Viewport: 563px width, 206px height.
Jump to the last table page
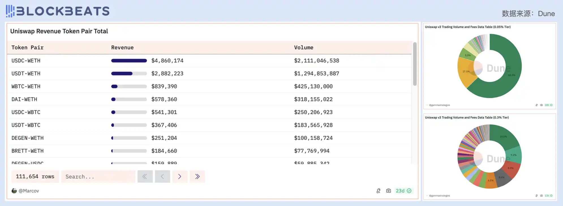pyautogui.click(x=197, y=176)
